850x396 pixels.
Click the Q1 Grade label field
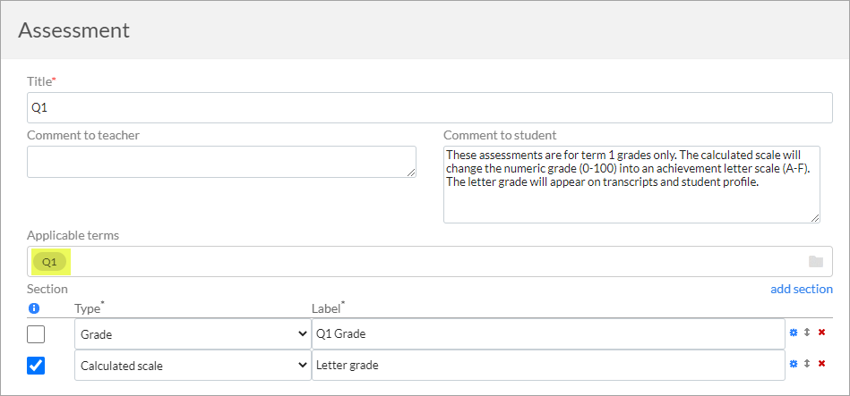[x=548, y=334]
